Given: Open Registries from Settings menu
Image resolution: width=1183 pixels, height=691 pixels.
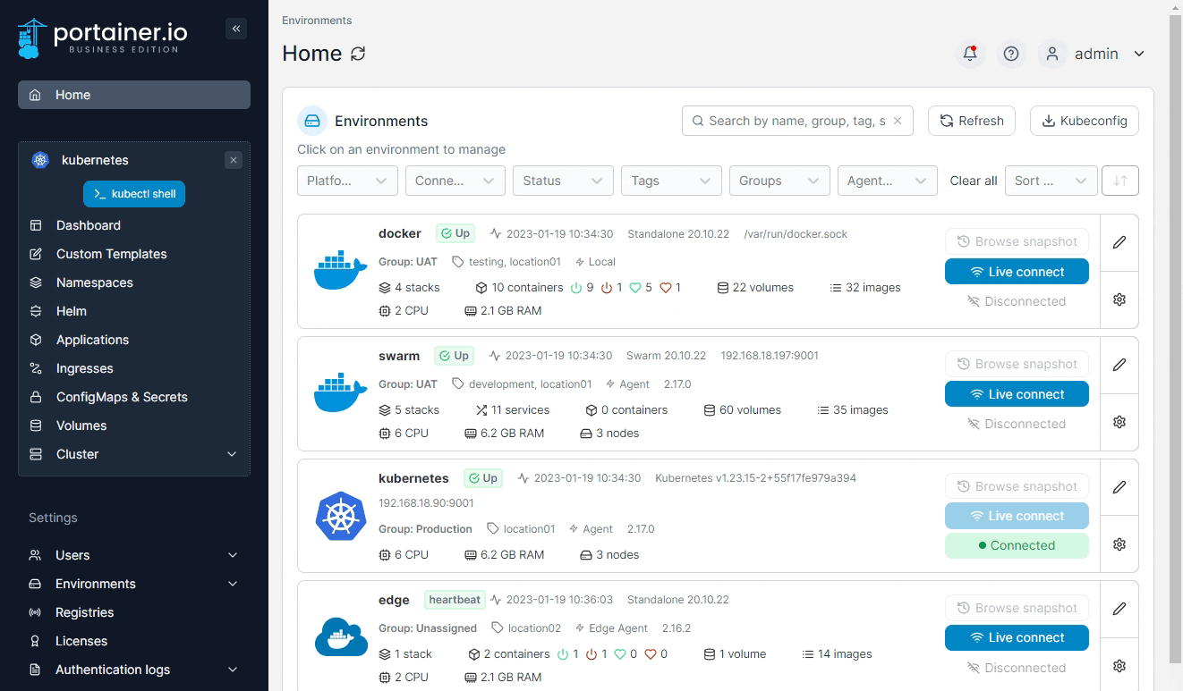Looking at the screenshot, I should click(x=84, y=612).
